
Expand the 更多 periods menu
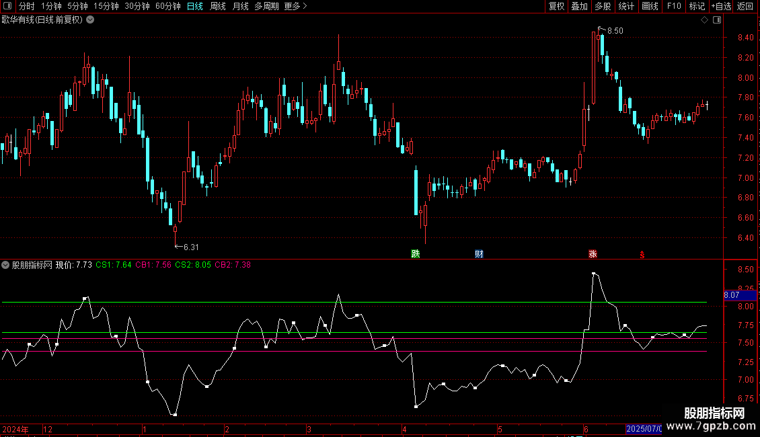(x=296, y=6)
